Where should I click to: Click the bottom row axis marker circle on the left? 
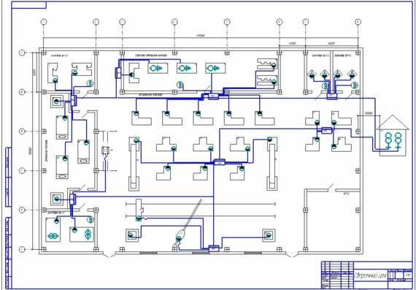coord(22,249)
